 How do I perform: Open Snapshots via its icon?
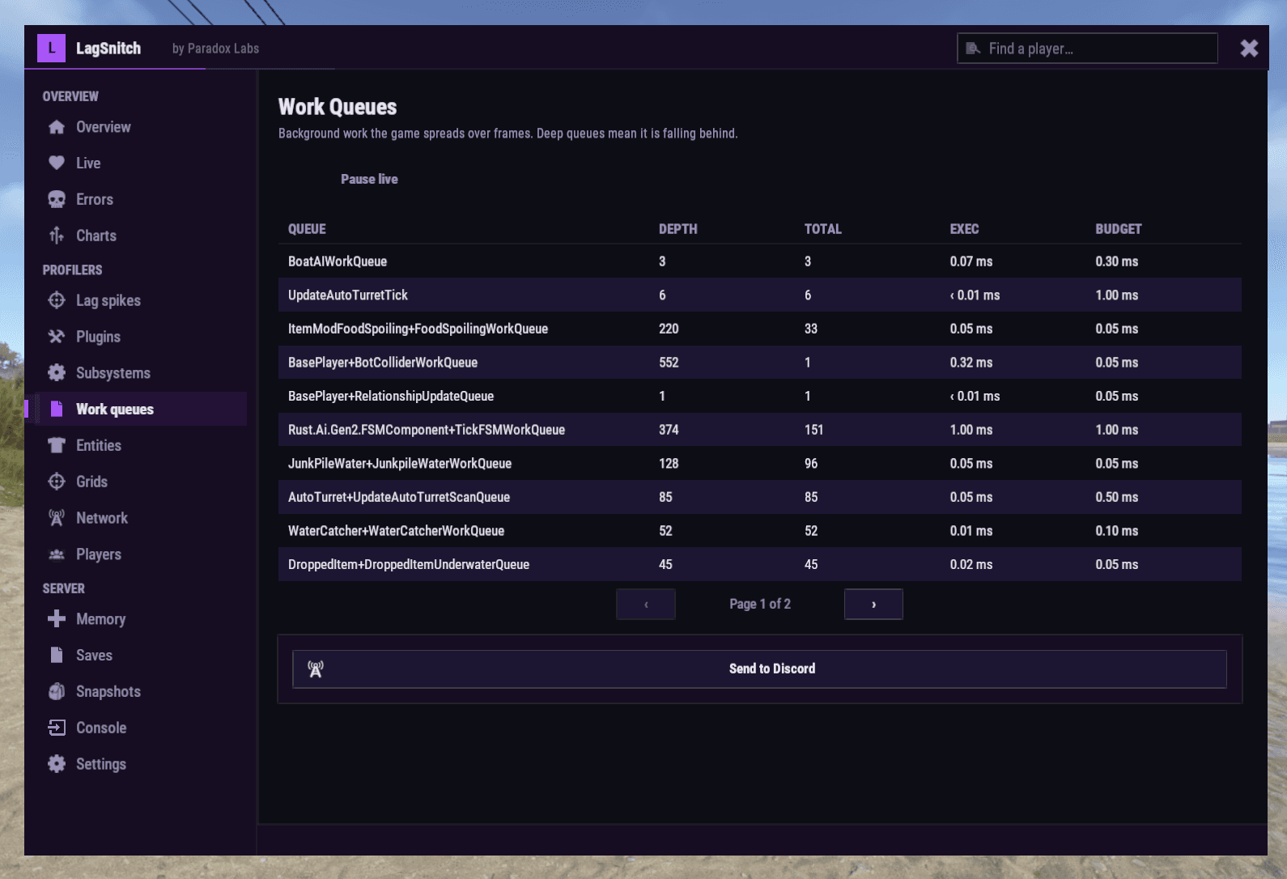click(x=57, y=691)
